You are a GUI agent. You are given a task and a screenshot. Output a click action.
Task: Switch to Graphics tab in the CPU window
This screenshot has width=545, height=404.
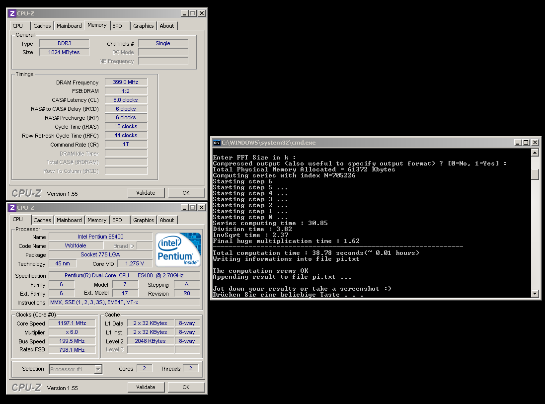(143, 220)
